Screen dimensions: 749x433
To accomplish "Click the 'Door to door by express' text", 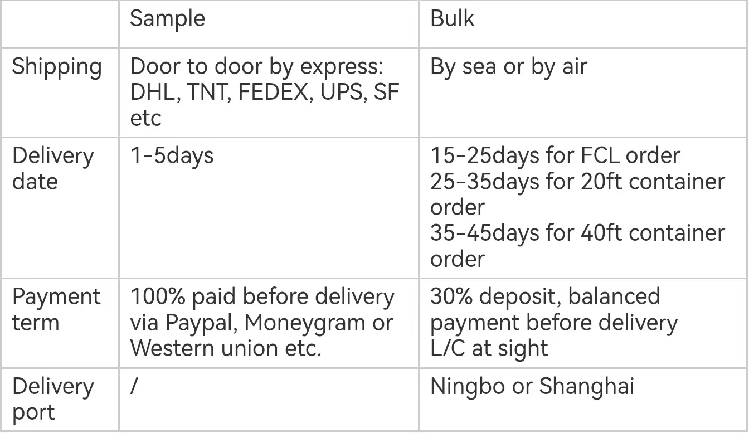I will [x=256, y=68].
